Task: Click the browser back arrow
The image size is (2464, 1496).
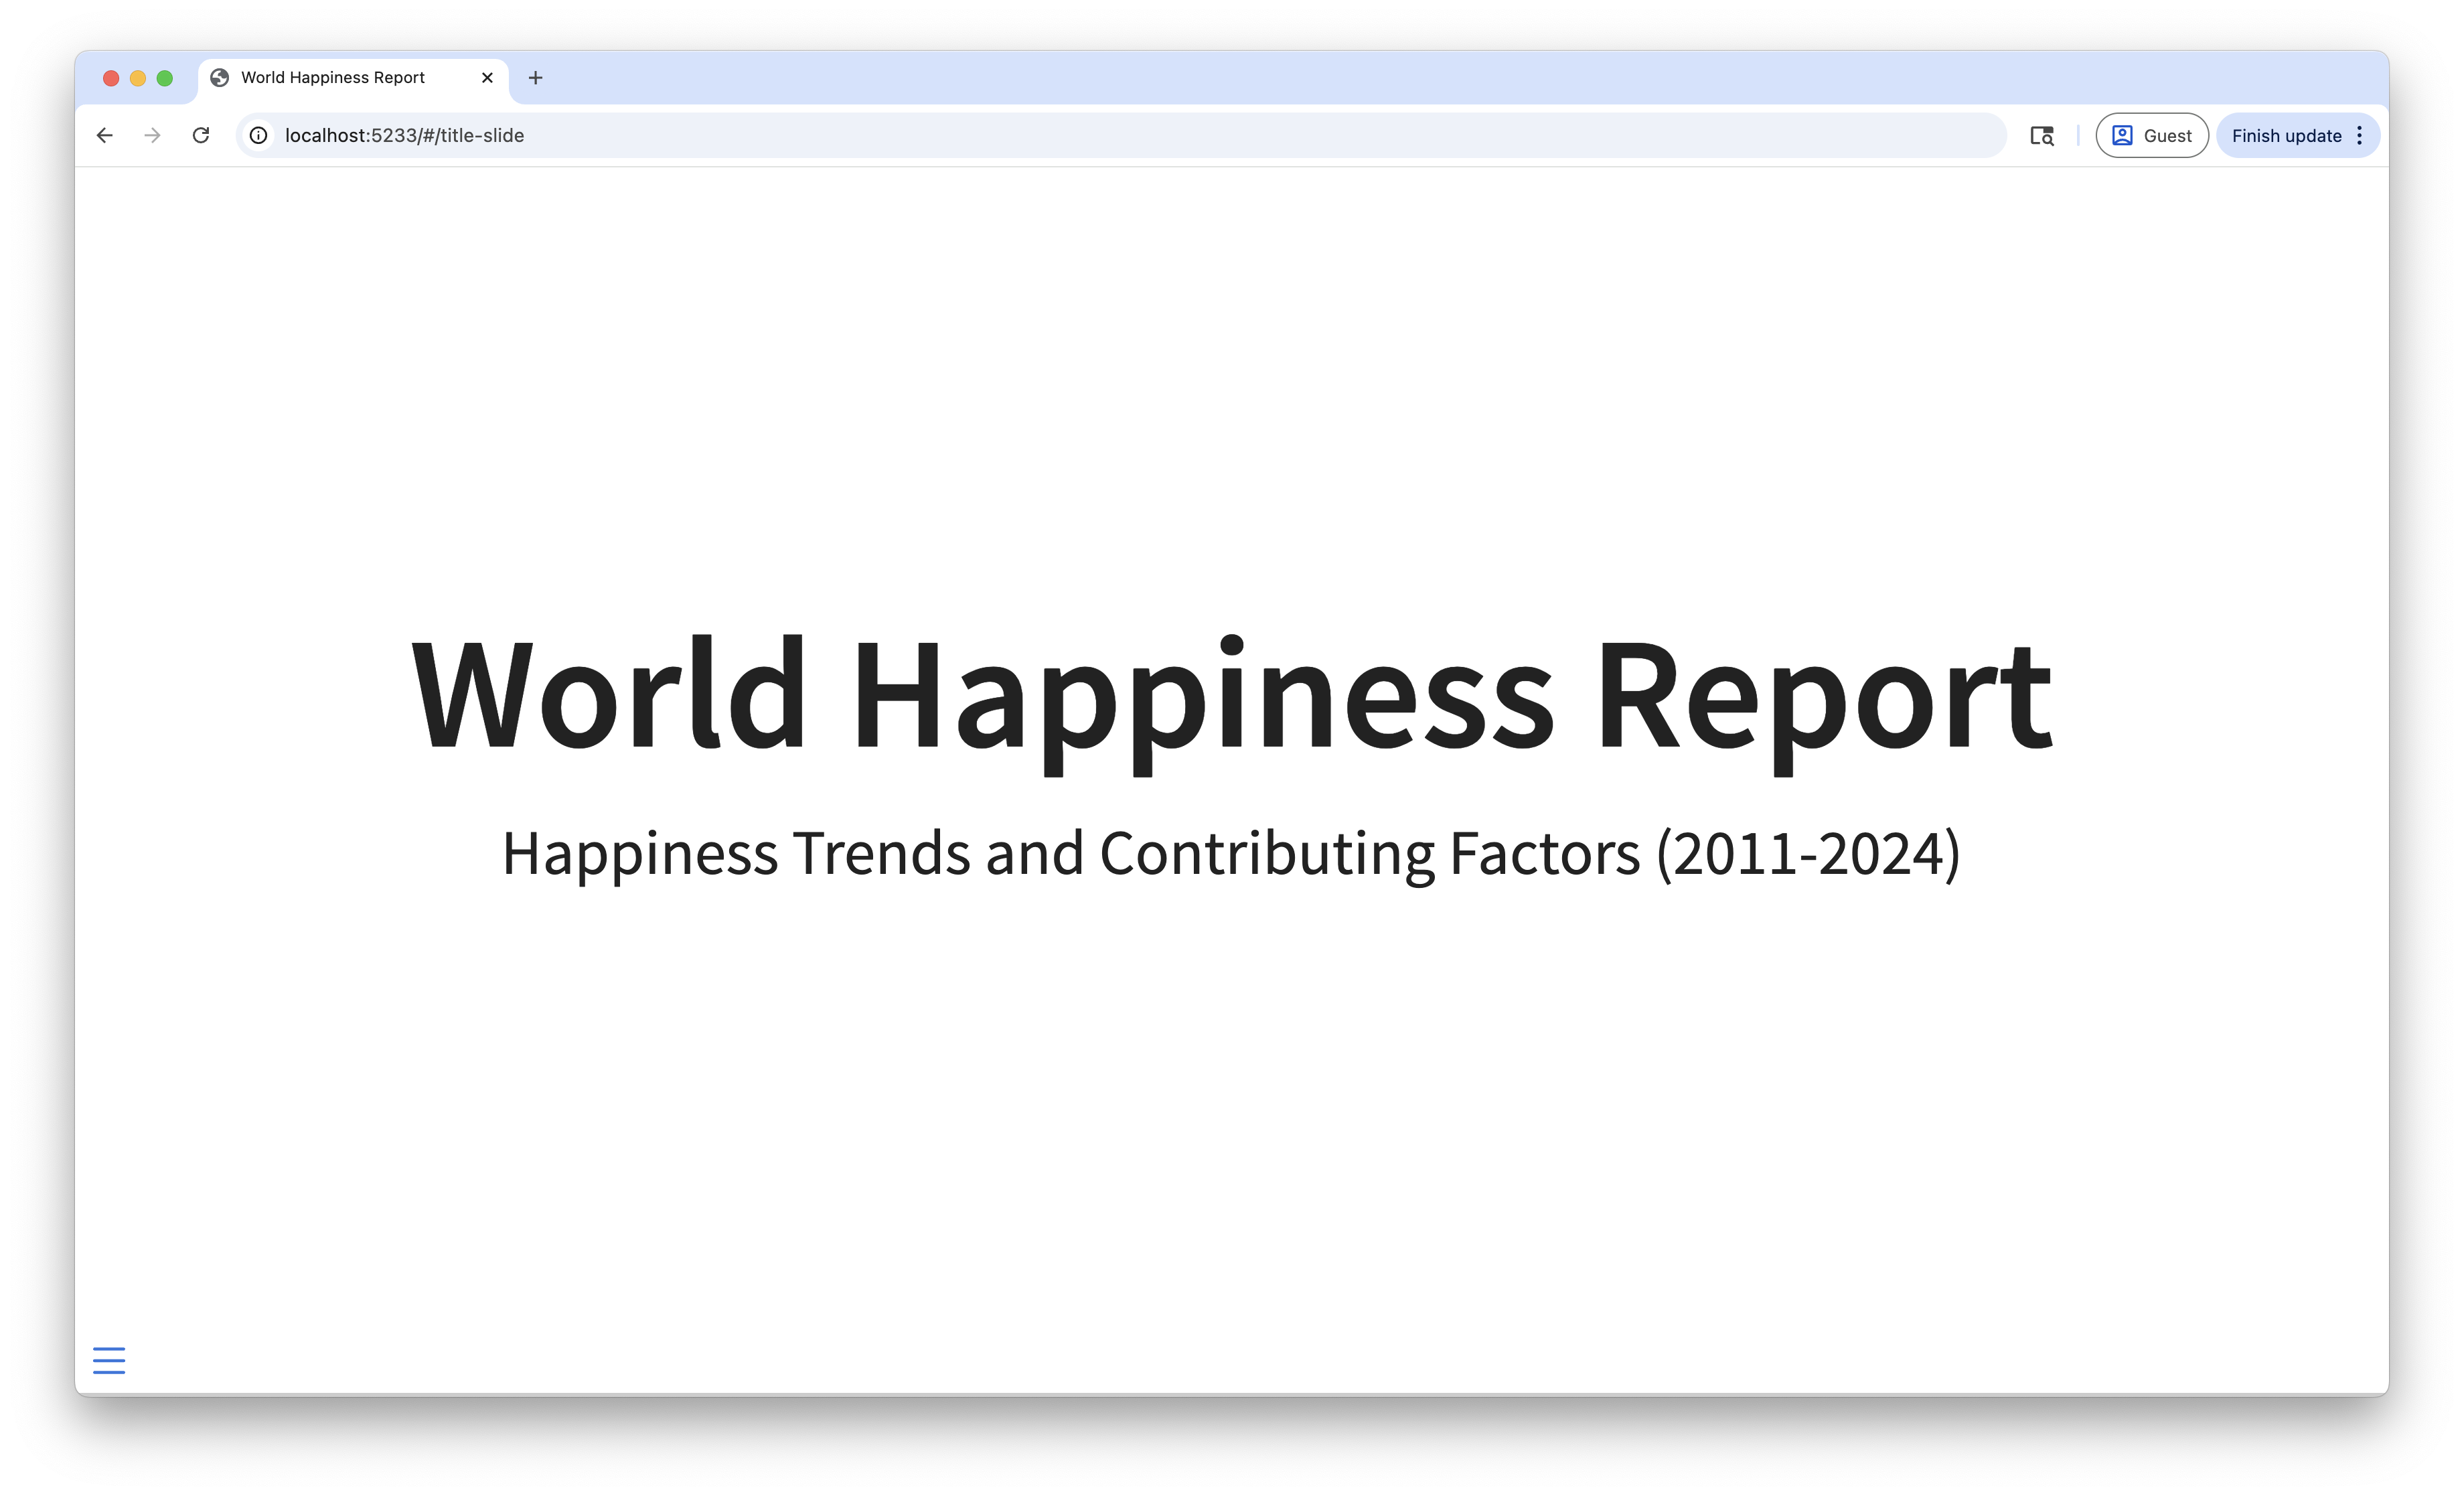Action: pos(105,135)
